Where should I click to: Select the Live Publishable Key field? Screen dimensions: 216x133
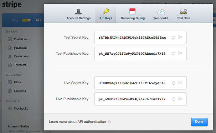(x=140, y=99)
